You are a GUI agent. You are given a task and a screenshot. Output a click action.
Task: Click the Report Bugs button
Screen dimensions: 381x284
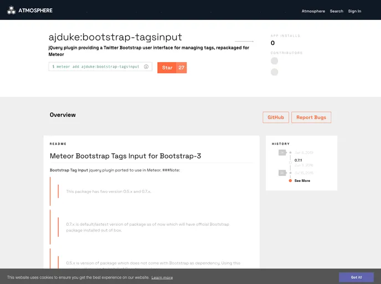311,117
